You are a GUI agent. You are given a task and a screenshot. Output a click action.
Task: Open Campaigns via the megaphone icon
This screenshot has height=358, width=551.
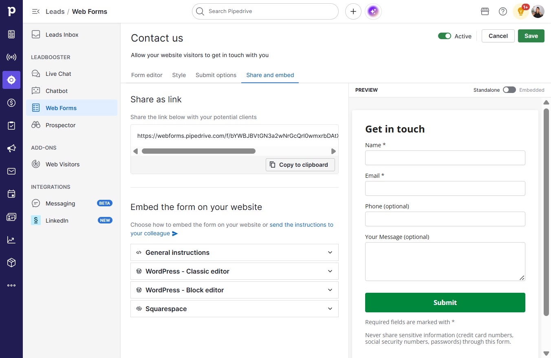point(11,148)
